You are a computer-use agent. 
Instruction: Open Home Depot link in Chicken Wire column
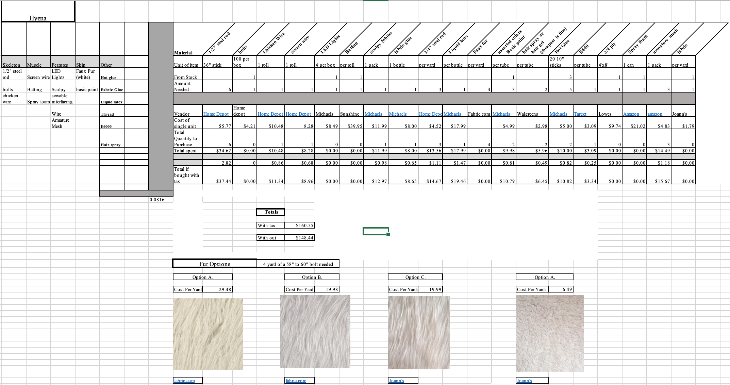[270, 114]
